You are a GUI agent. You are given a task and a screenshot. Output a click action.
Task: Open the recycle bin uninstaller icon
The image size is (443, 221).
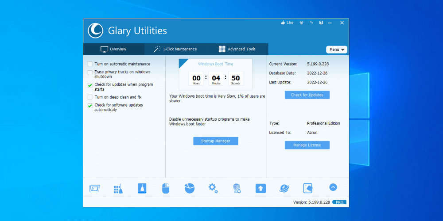(x=237, y=188)
